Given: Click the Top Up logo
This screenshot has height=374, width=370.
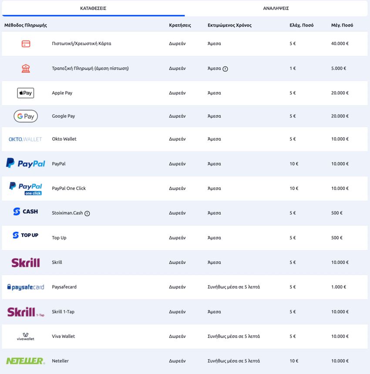Looking at the screenshot, I should (x=26, y=235).
